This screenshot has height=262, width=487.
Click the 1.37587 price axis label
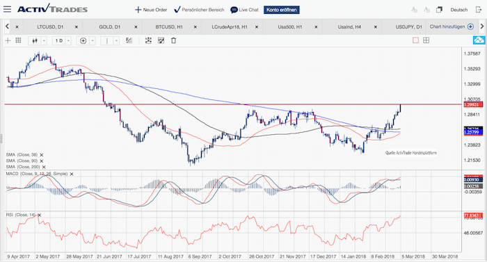coord(472,54)
